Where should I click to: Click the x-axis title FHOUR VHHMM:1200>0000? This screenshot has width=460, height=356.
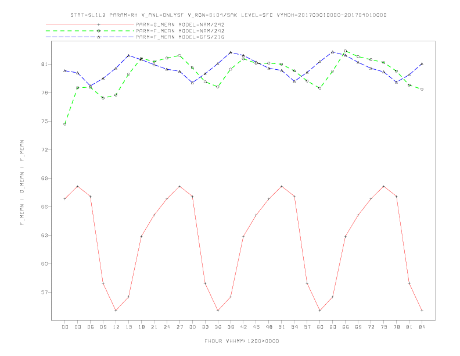pos(242,341)
